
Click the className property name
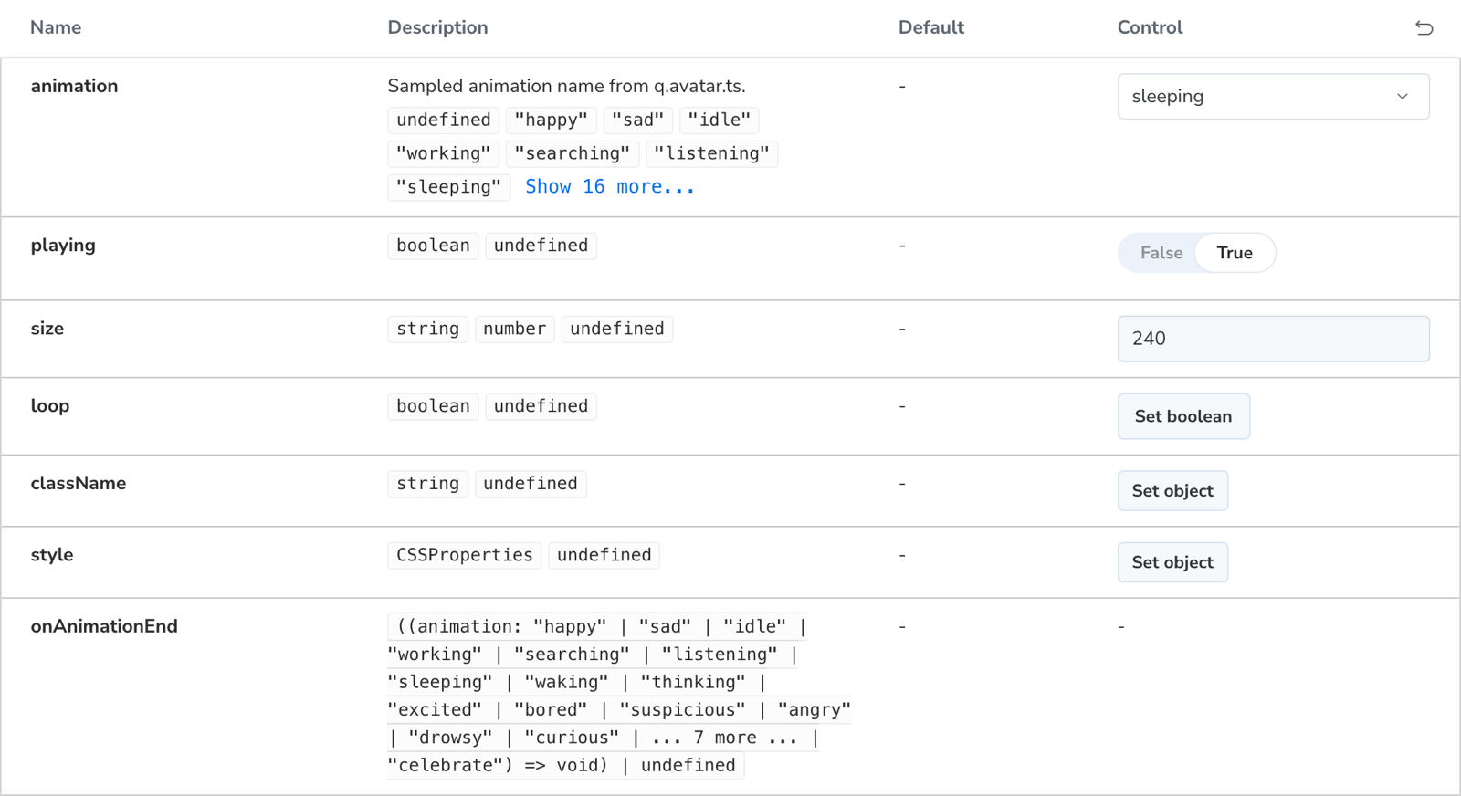(x=79, y=483)
